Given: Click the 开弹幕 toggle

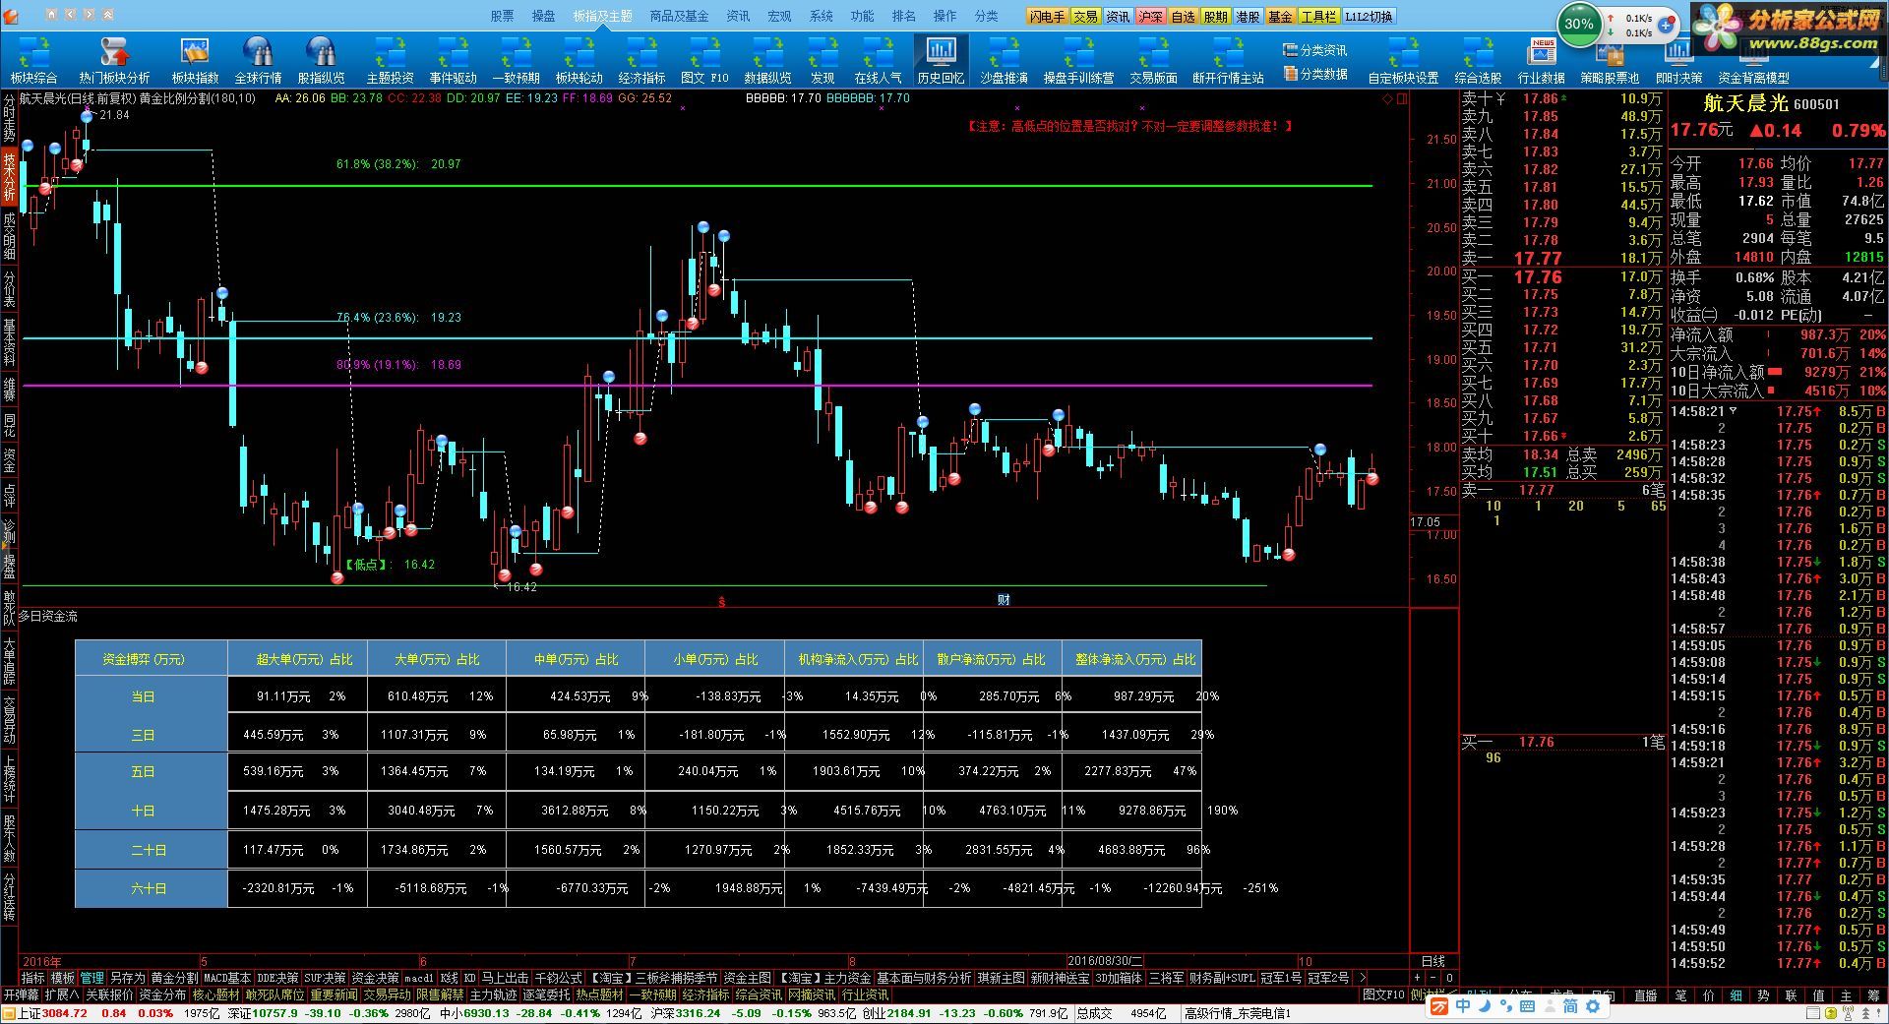Looking at the screenshot, I should coord(21,994).
